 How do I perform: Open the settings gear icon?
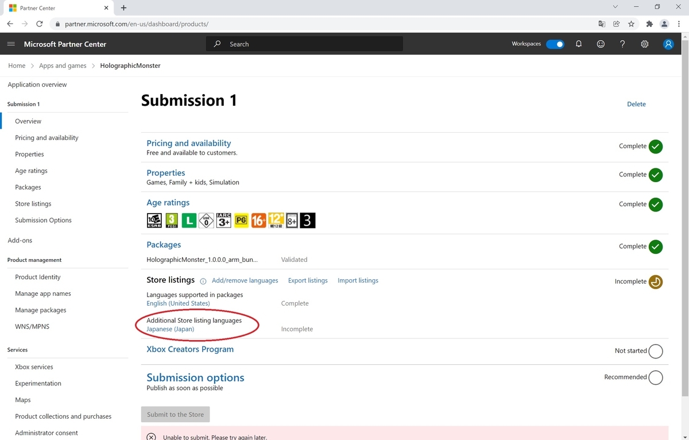(x=645, y=44)
